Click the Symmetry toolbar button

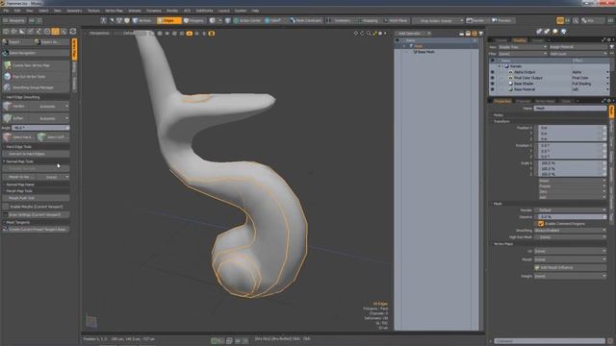click(x=339, y=20)
